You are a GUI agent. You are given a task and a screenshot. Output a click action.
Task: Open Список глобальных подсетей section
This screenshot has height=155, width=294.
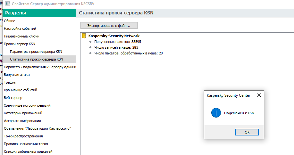click(39, 151)
